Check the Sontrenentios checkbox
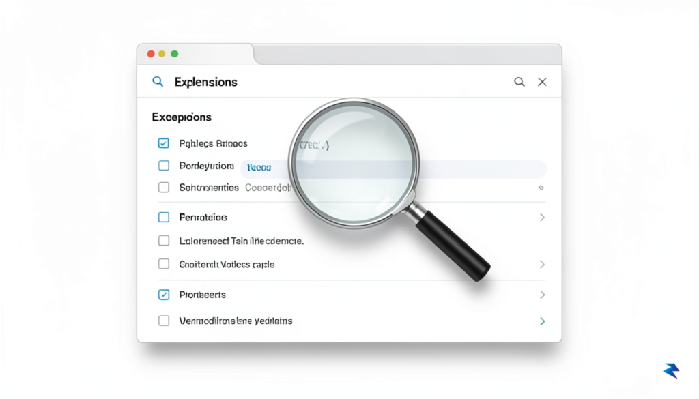The image size is (699, 399). 164,187
